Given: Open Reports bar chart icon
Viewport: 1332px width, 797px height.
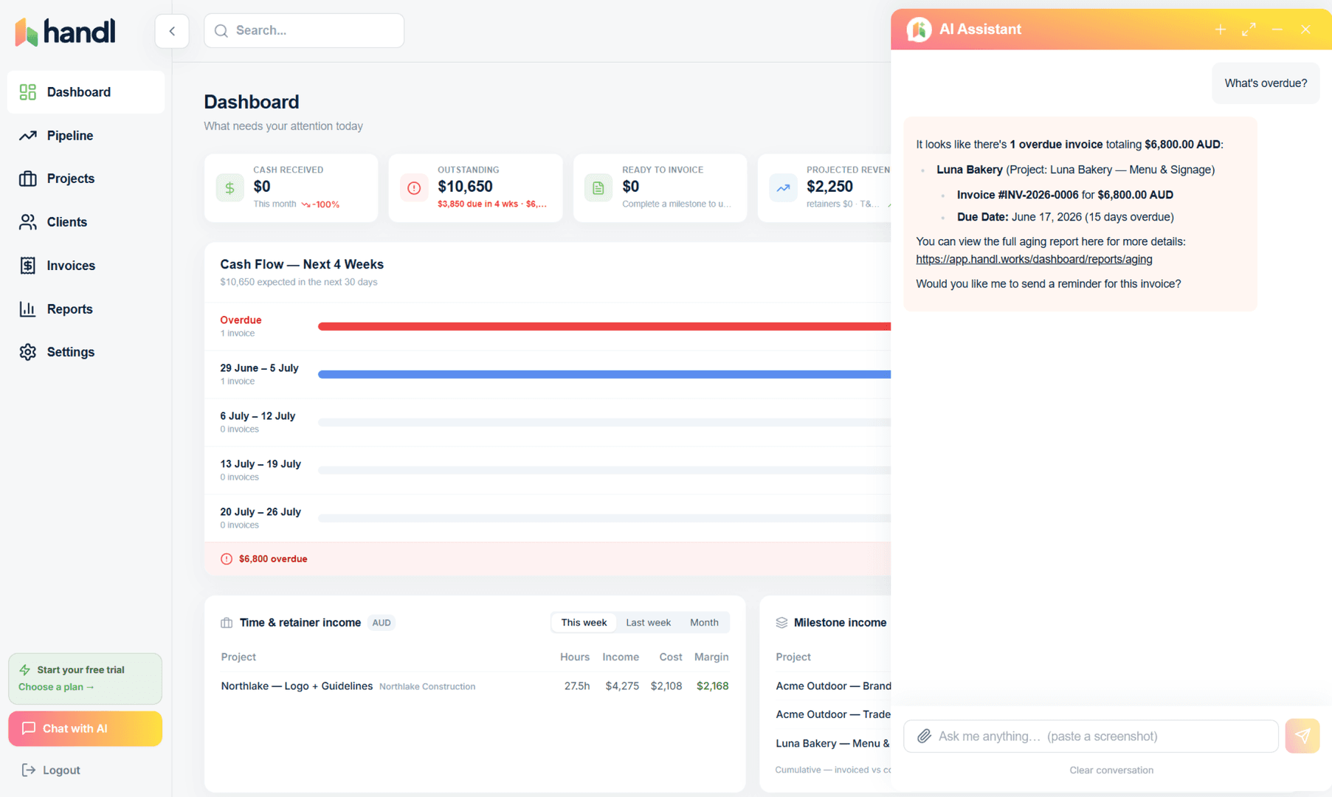Looking at the screenshot, I should 28,309.
